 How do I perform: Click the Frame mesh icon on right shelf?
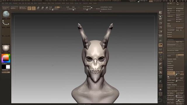click(160, 60)
